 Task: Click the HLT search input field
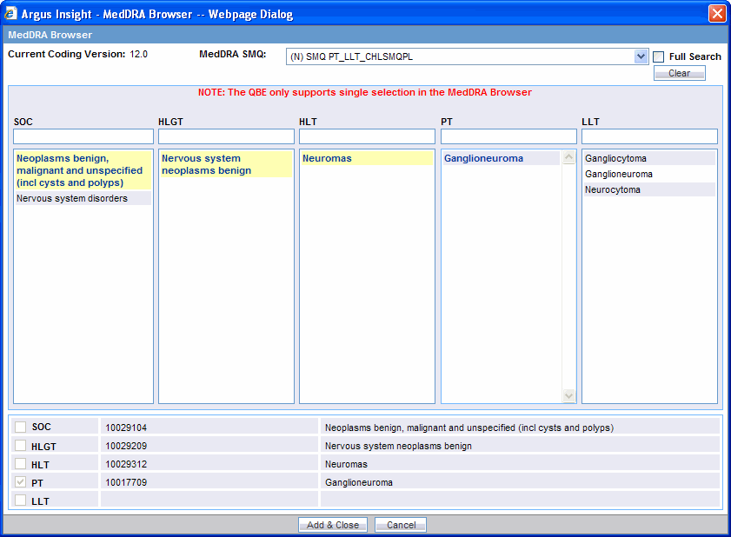pos(367,136)
